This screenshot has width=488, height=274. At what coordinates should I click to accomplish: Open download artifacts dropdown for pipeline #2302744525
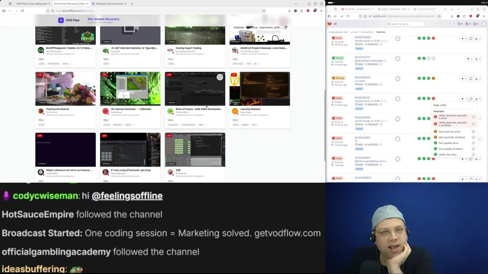pyautogui.click(x=477, y=38)
